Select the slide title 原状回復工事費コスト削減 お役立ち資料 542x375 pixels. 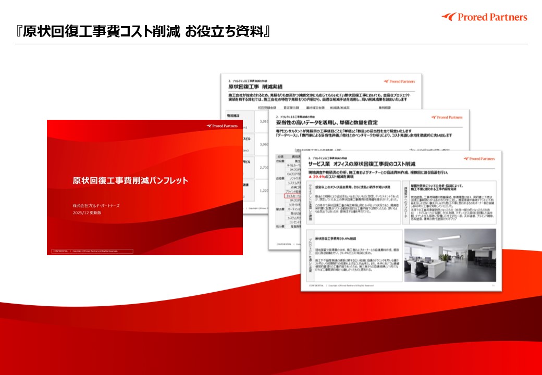(x=143, y=32)
